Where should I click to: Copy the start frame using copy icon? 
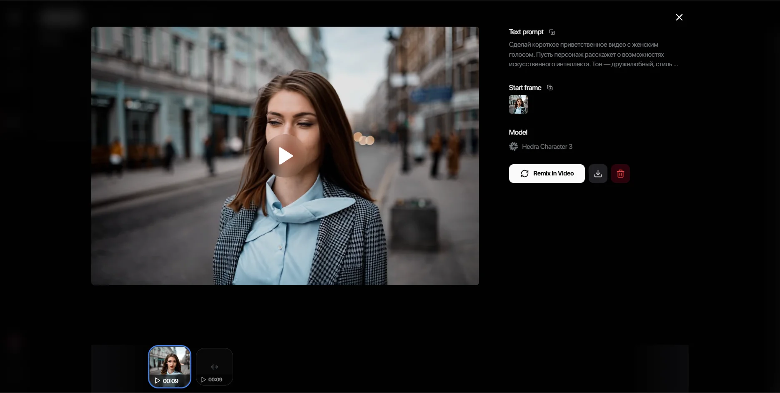[550, 88]
